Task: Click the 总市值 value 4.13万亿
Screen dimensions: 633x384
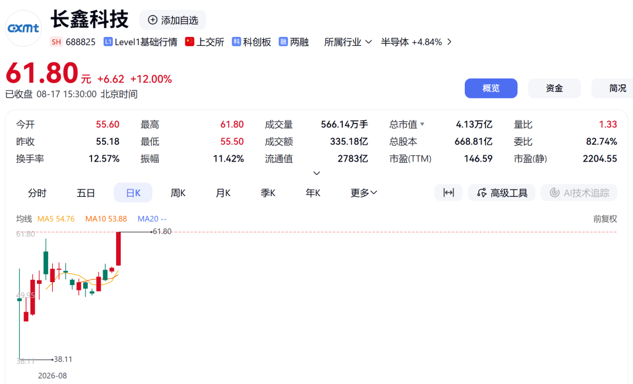Action: click(x=474, y=125)
